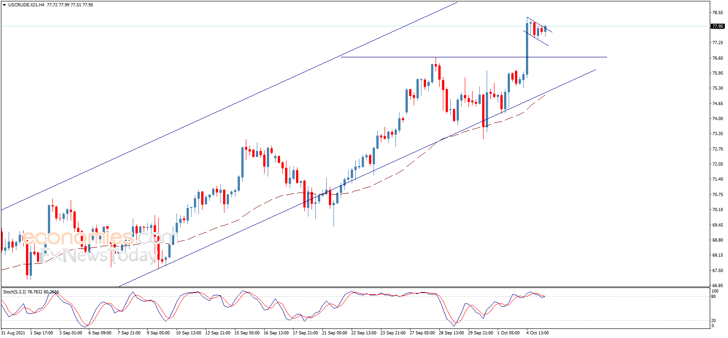728x338 pixels.
Task: Click the 10 Sep 13:00 time label
Action: point(188,333)
